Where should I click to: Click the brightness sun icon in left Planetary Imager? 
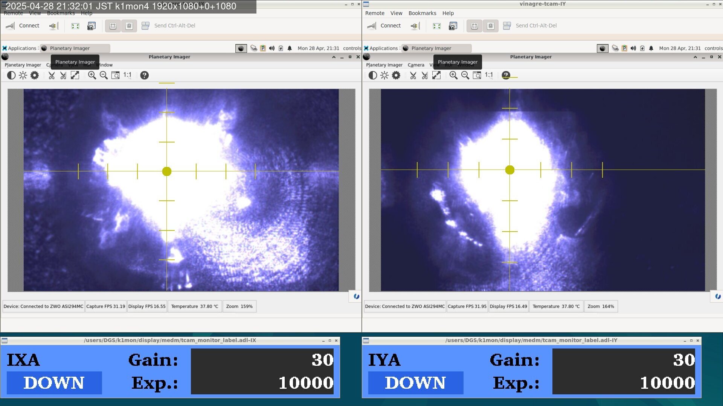(x=23, y=75)
